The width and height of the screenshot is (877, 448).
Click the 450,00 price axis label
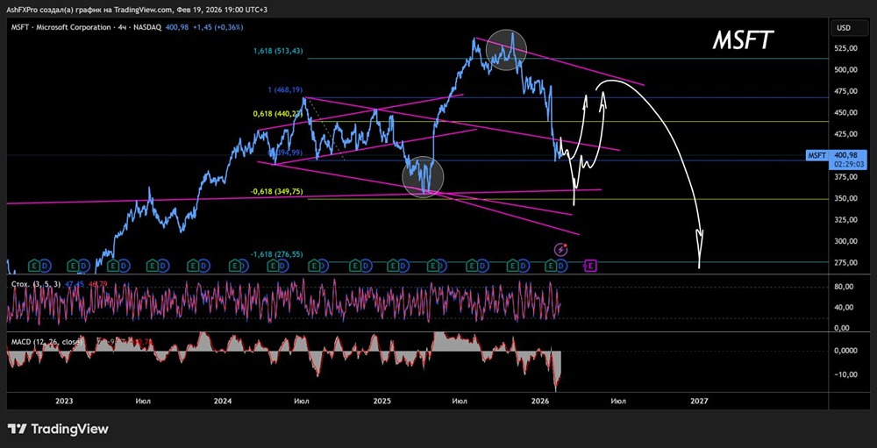[x=845, y=112]
